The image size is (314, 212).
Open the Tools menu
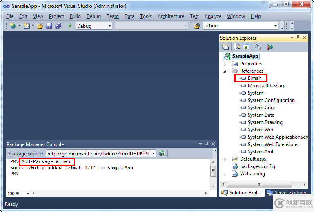click(146, 16)
